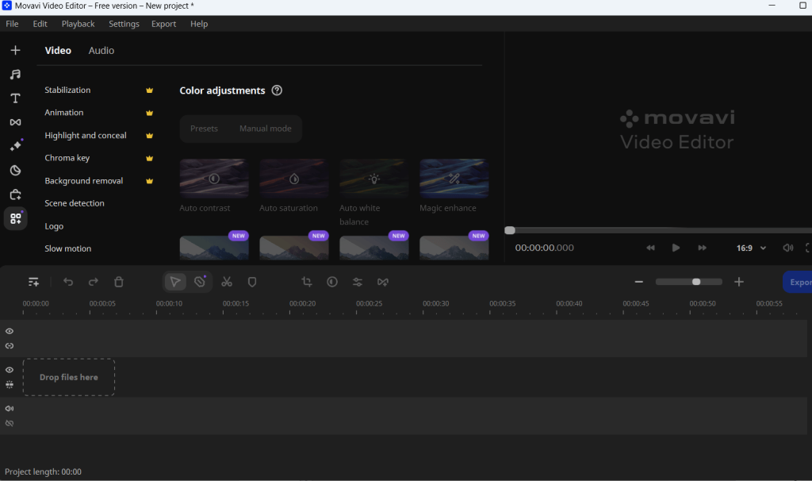The image size is (812, 481).
Task: Open the File import plus icon in sidebar
Action: [16, 50]
